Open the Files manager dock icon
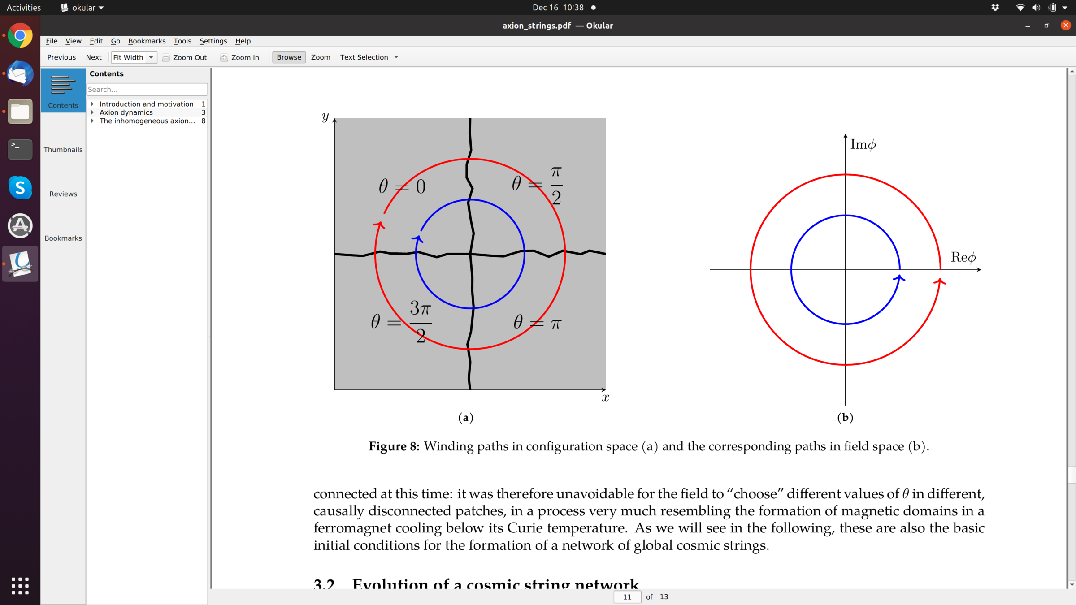The height and width of the screenshot is (605, 1076). click(20, 112)
